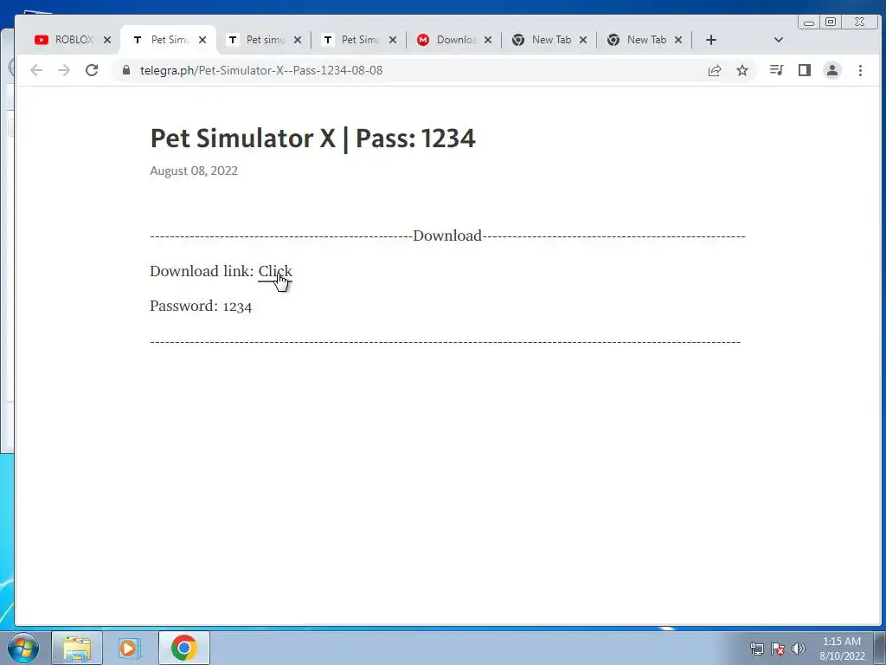Open Chrome profile avatar menu
This screenshot has width=886, height=665.
click(832, 70)
